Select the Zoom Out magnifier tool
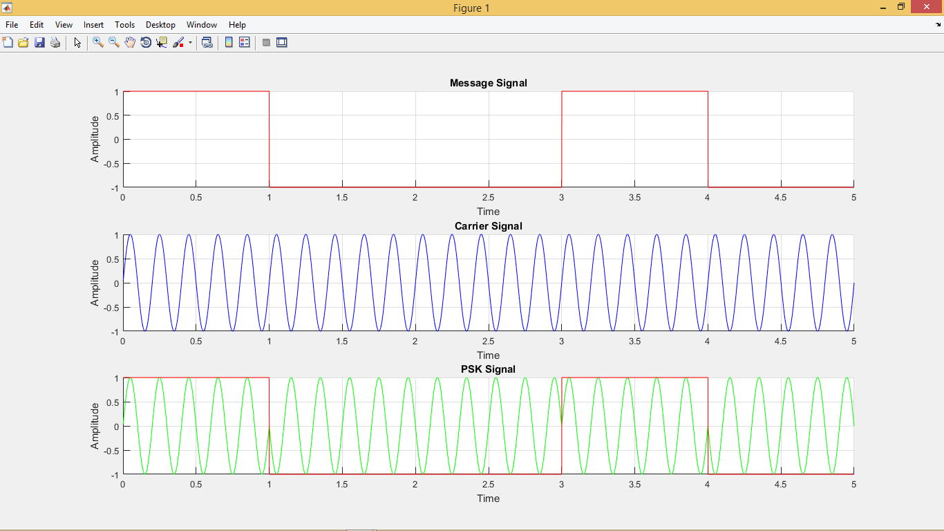The height and width of the screenshot is (531, 944). tap(113, 42)
